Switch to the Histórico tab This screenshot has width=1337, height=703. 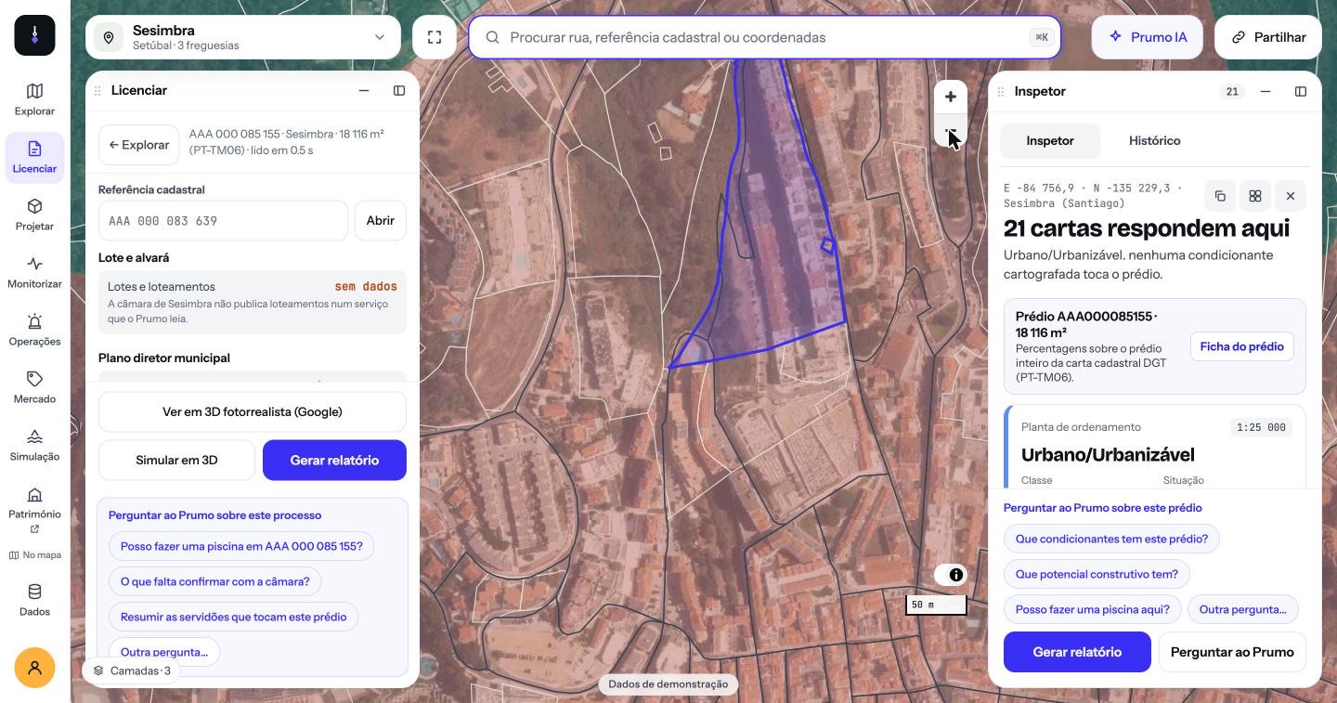[1154, 141]
